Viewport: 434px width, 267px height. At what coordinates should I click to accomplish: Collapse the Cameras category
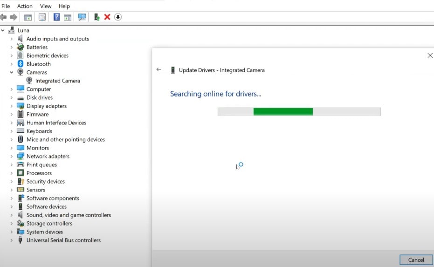(12, 72)
